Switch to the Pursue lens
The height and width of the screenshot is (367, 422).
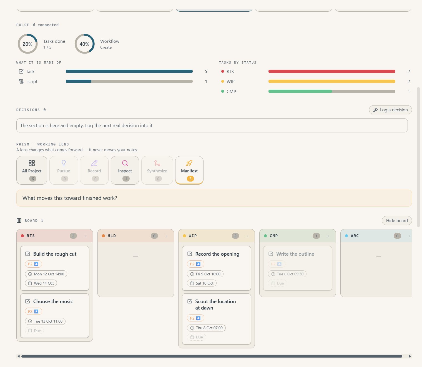[x=64, y=170]
